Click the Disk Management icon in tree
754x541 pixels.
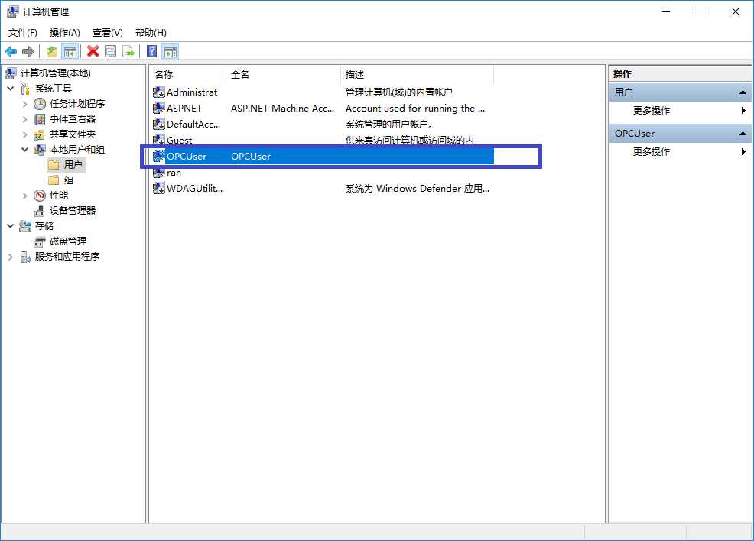[x=40, y=241]
